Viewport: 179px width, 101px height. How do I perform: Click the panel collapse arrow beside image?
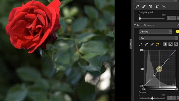[131, 44]
